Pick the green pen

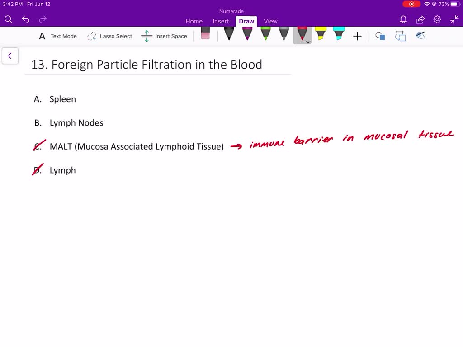pos(265,35)
